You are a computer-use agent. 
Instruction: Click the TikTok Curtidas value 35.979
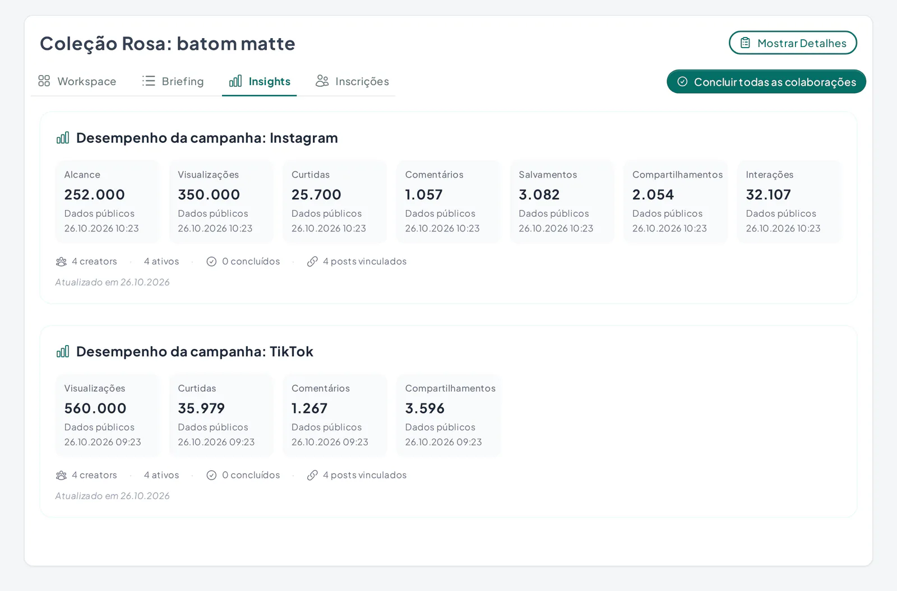point(201,408)
